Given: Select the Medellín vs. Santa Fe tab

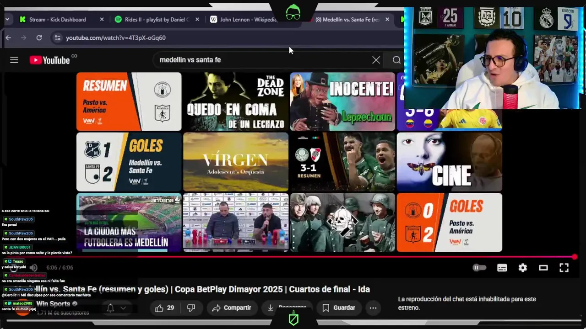Looking at the screenshot, I should click(347, 20).
